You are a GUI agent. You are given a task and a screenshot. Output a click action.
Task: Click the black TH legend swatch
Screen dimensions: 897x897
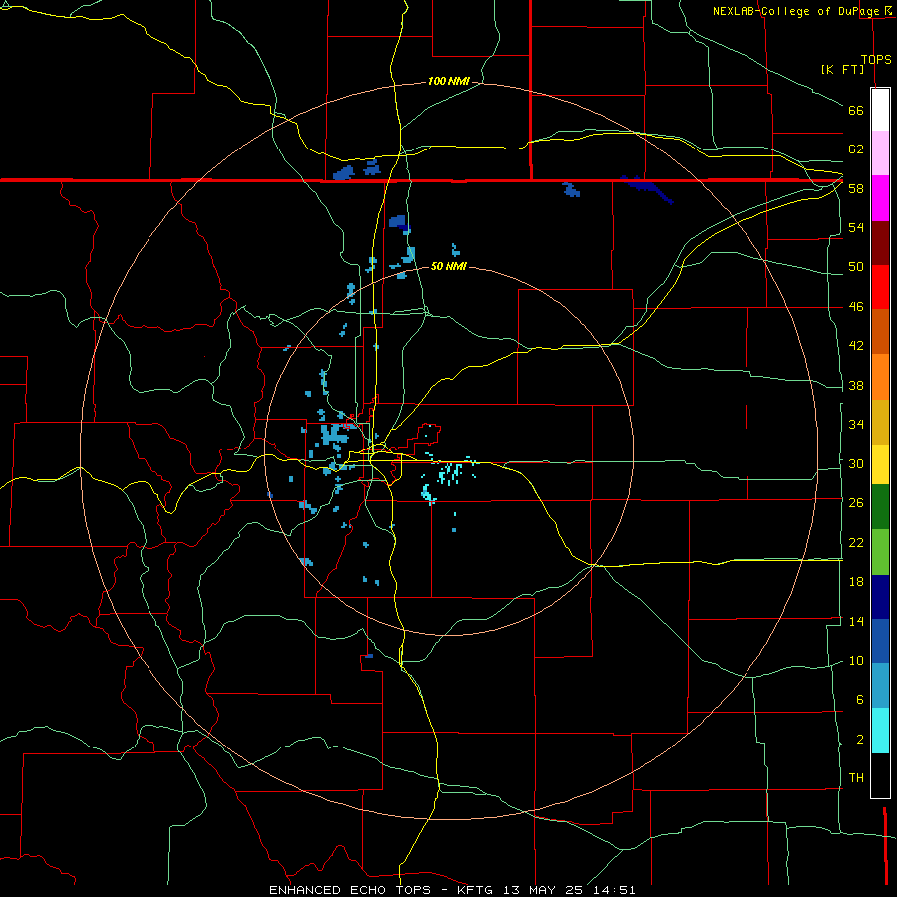point(880,775)
